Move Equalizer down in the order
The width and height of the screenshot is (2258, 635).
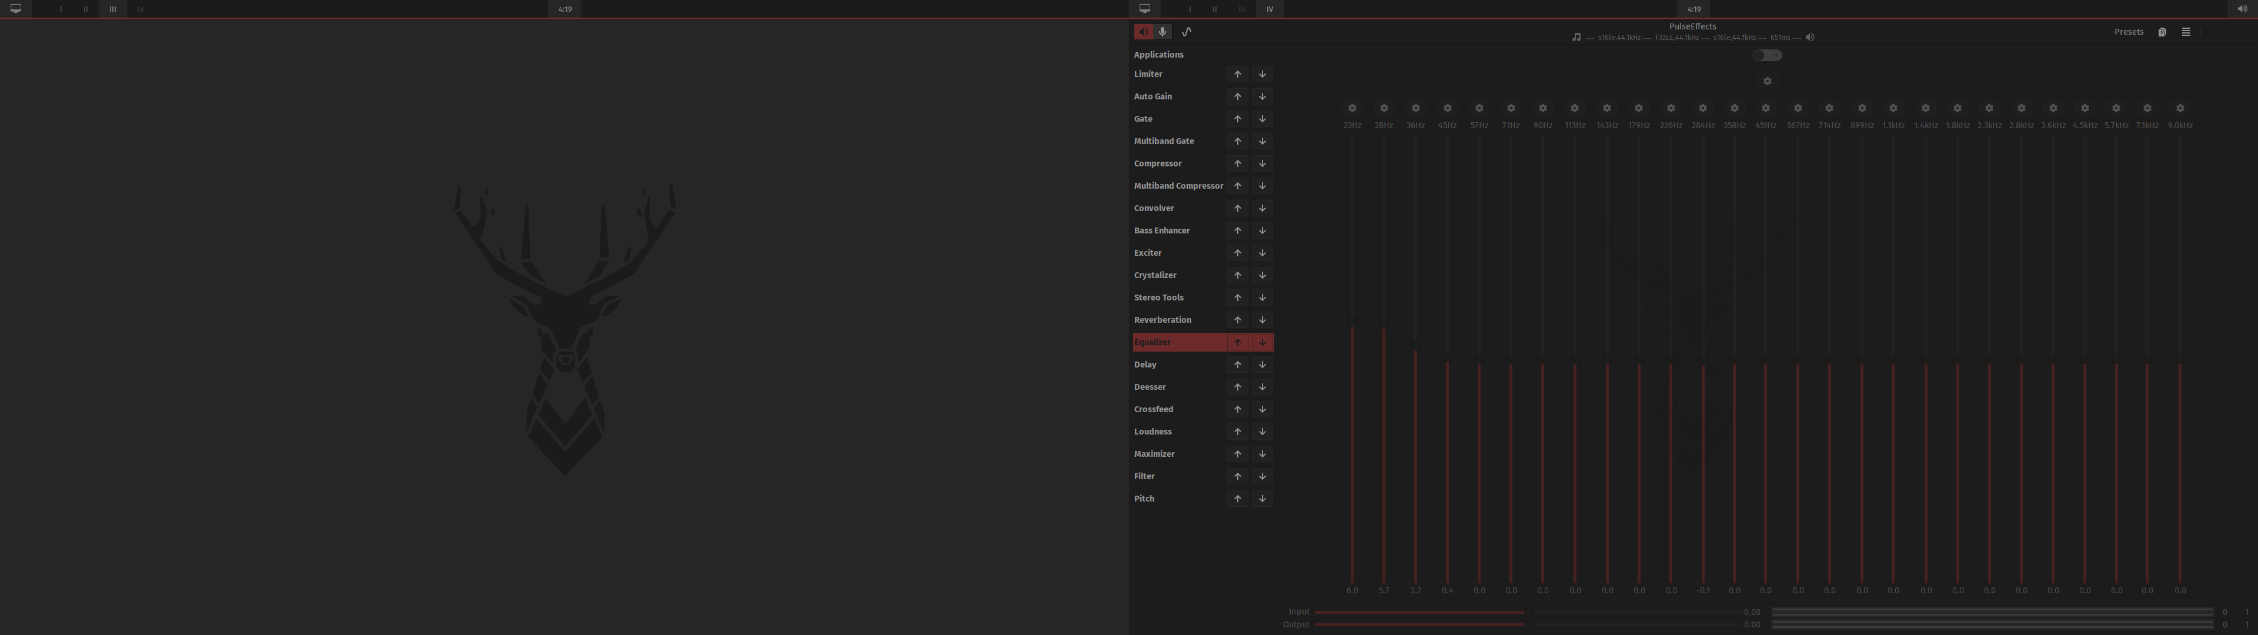[1262, 342]
